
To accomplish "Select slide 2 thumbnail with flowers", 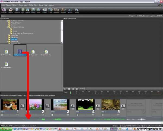I will click(x=35, y=105).
